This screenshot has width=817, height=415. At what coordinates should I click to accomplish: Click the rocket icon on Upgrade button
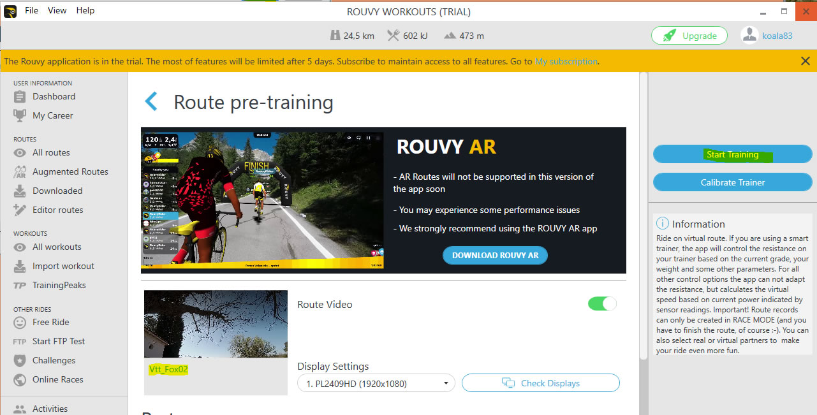[670, 36]
